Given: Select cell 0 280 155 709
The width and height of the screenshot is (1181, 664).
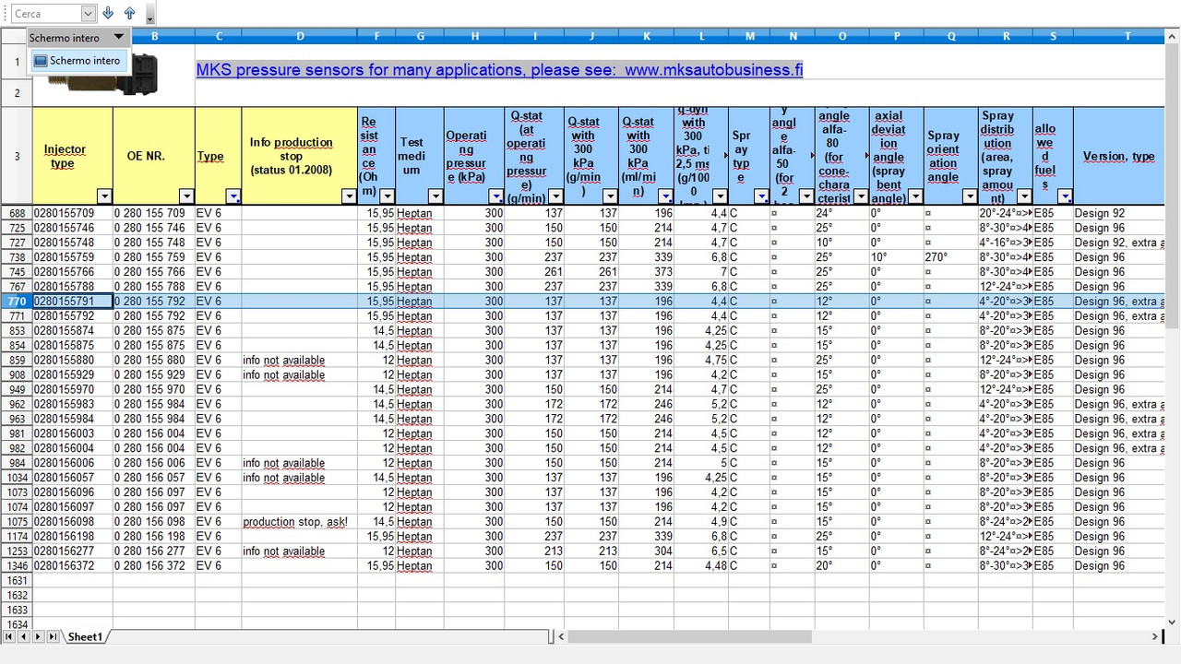Looking at the screenshot, I should tap(154, 213).
